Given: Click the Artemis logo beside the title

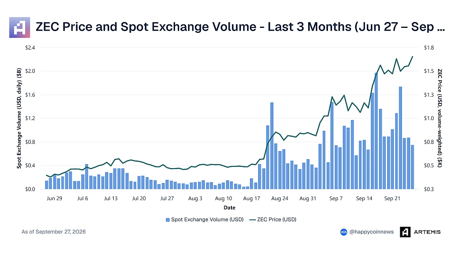Looking at the screenshot, I should (19, 27).
